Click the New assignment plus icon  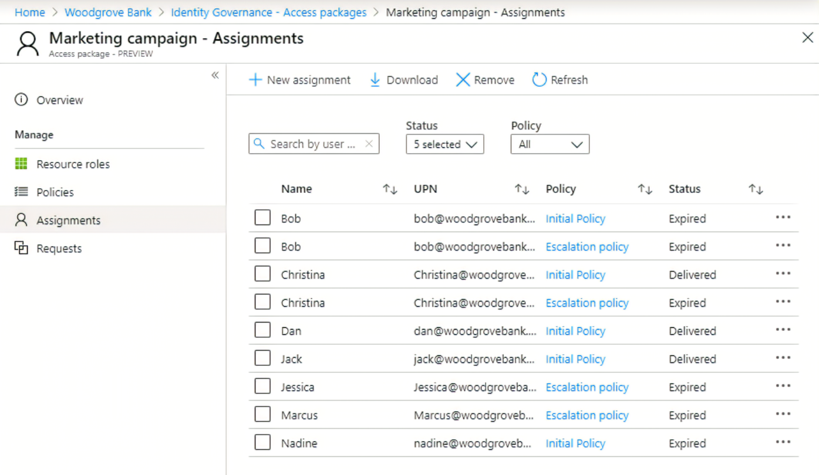pyautogui.click(x=255, y=79)
